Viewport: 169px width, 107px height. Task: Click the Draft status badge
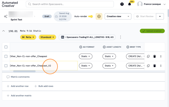coord(47,16)
